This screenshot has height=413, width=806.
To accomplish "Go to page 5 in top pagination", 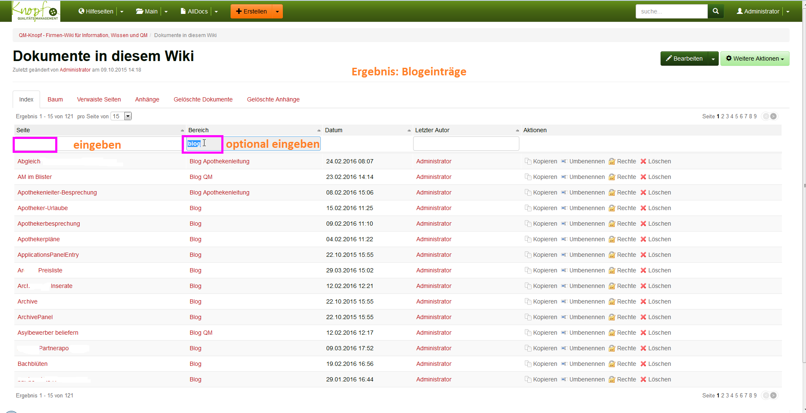I will (737, 116).
